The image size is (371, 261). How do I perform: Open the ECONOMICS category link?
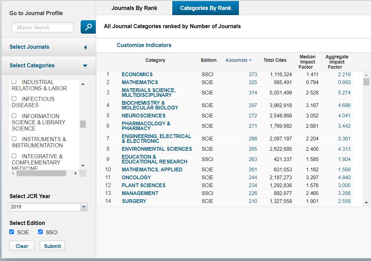[137, 74]
